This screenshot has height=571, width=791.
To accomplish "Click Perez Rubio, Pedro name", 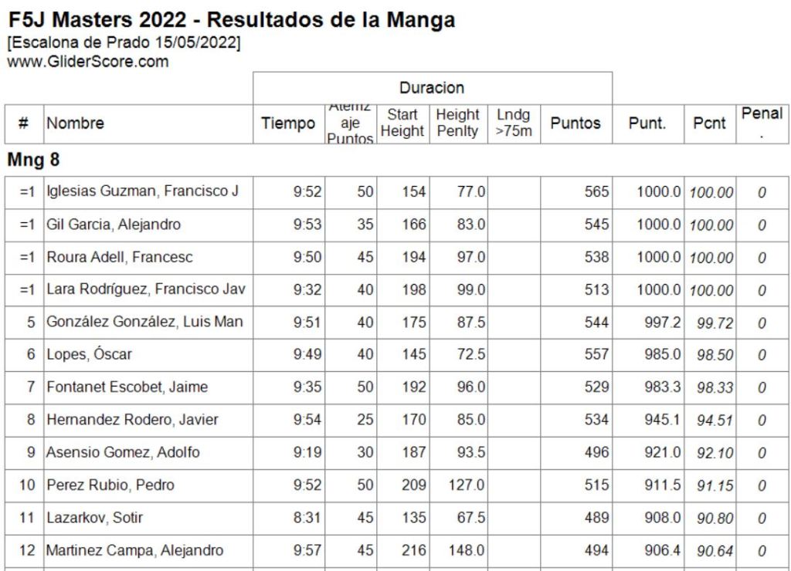I will click(110, 485).
